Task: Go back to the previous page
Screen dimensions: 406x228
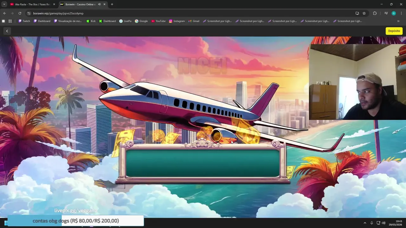Action: click(4, 13)
